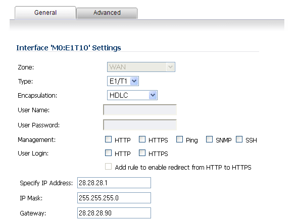Click the Type dropdown arrow button
Viewport: 296px width, 224px height.
[134, 81]
